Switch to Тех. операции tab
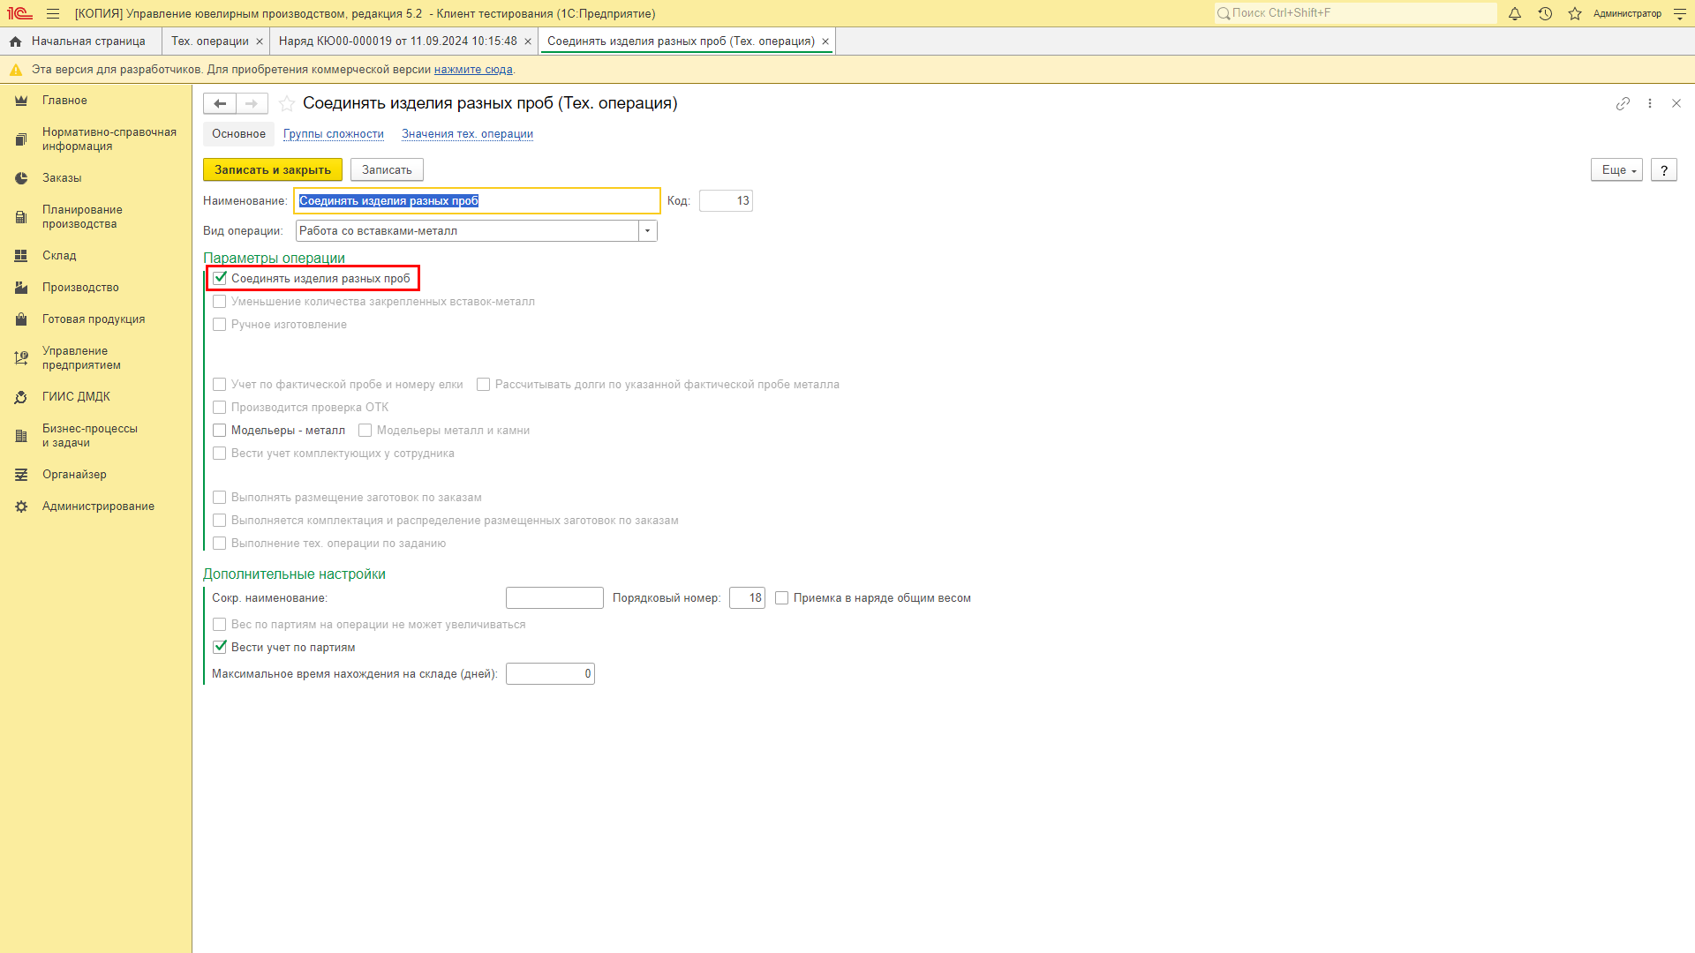The width and height of the screenshot is (1695, 953). click(210, 41)
